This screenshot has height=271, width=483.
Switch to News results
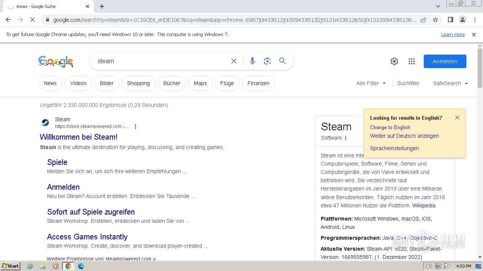coord(50,83)
